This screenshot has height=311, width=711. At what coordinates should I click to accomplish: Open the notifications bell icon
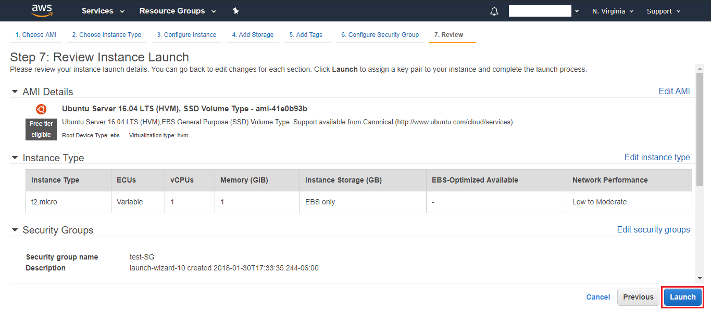494,11
